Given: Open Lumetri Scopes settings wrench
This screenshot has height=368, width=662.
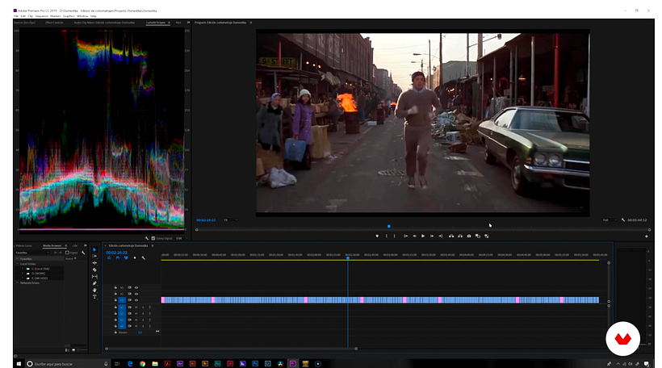Looking at the screenshot, I should [x=147, y=238].
